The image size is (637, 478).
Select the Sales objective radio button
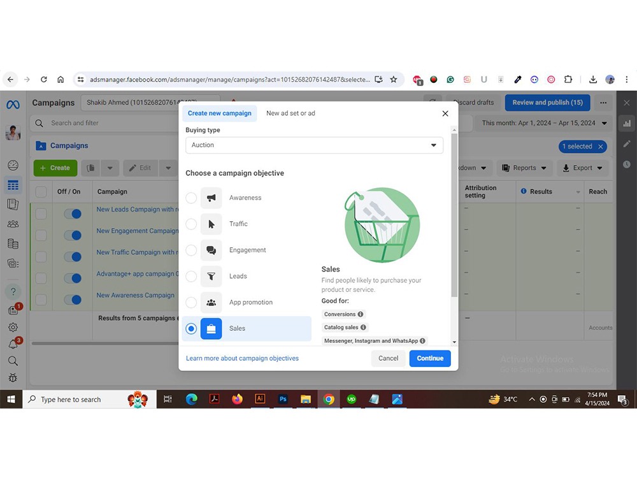tap(191, 328)
